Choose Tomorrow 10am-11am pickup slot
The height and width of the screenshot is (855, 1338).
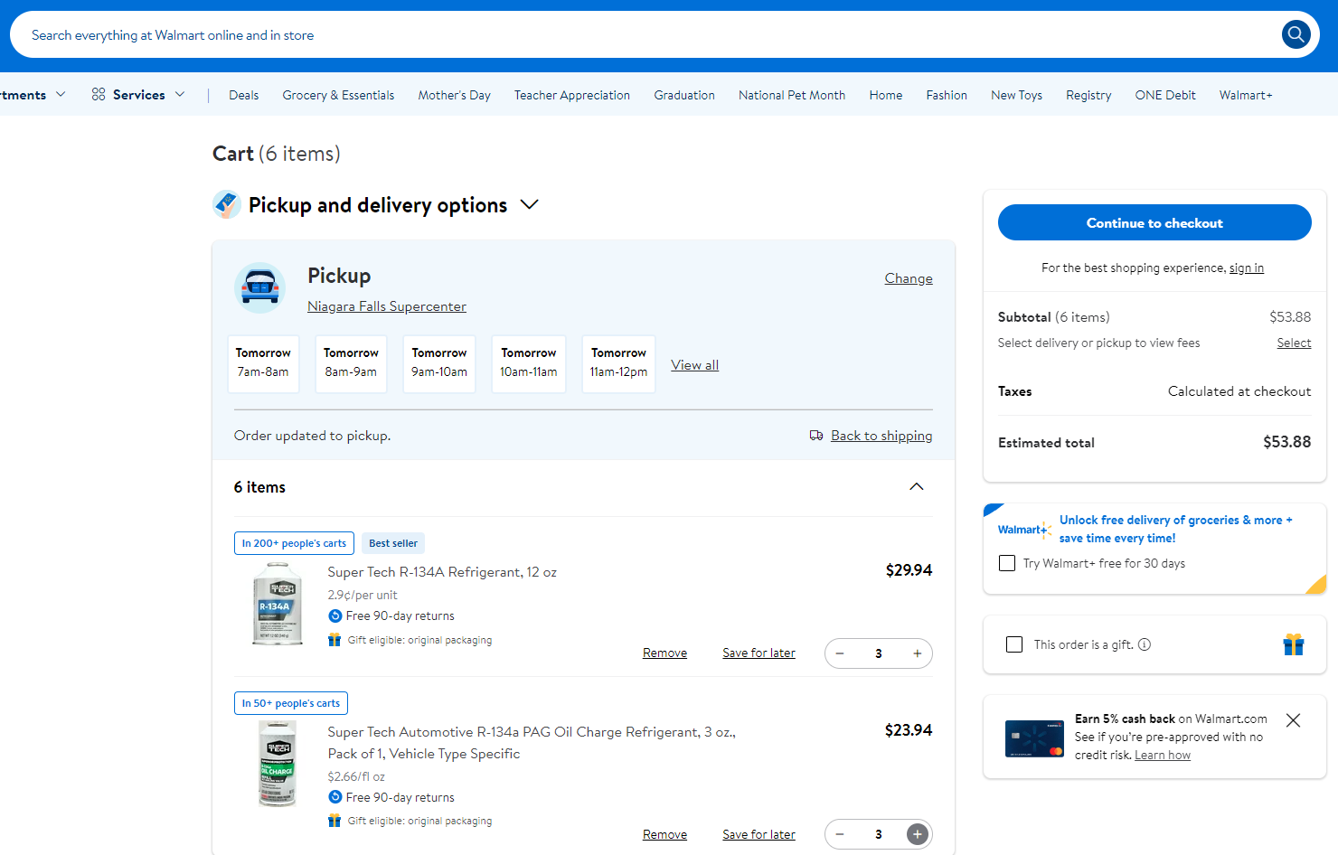pos(529,363)
